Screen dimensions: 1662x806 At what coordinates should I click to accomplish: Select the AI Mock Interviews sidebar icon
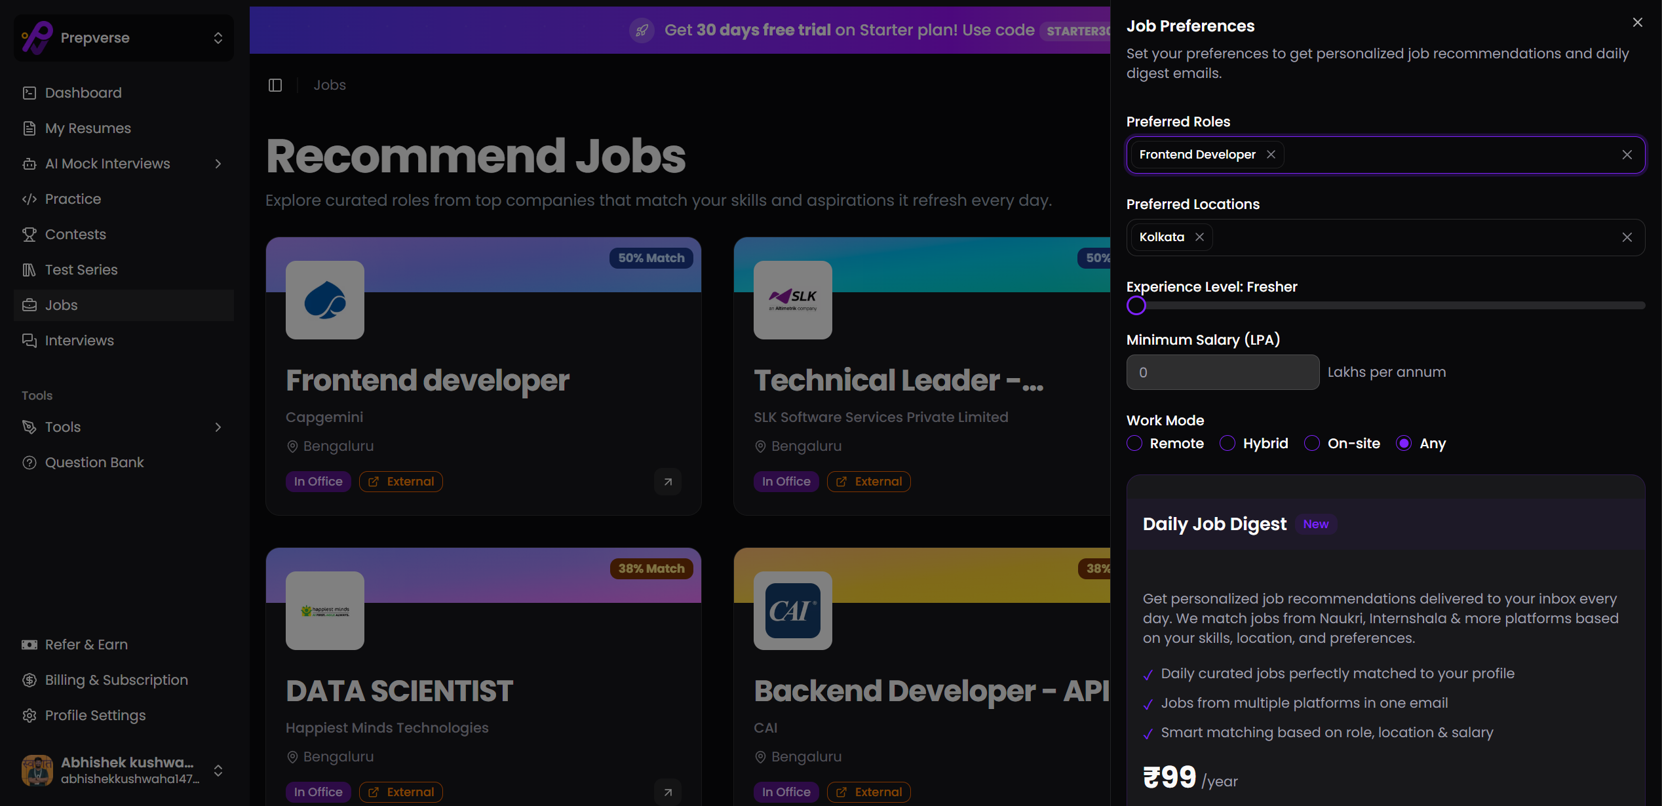tap(29, 164)
